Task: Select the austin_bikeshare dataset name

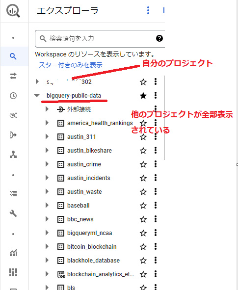Action: 89,151
